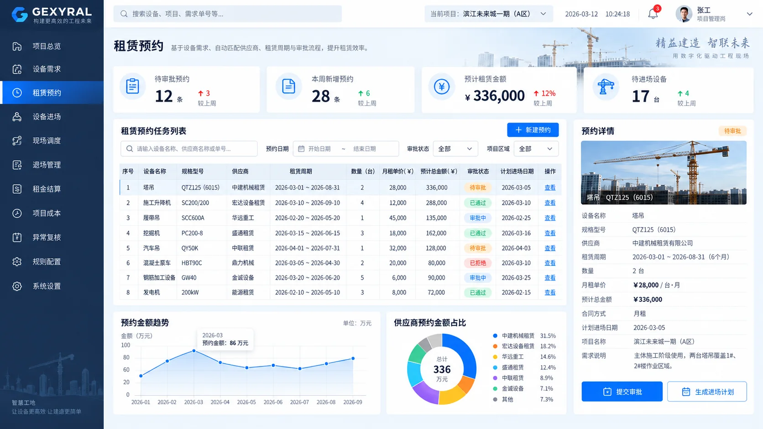Click the notification bell icon
Screen dimensions: 763x429
[x=653, y=14]
